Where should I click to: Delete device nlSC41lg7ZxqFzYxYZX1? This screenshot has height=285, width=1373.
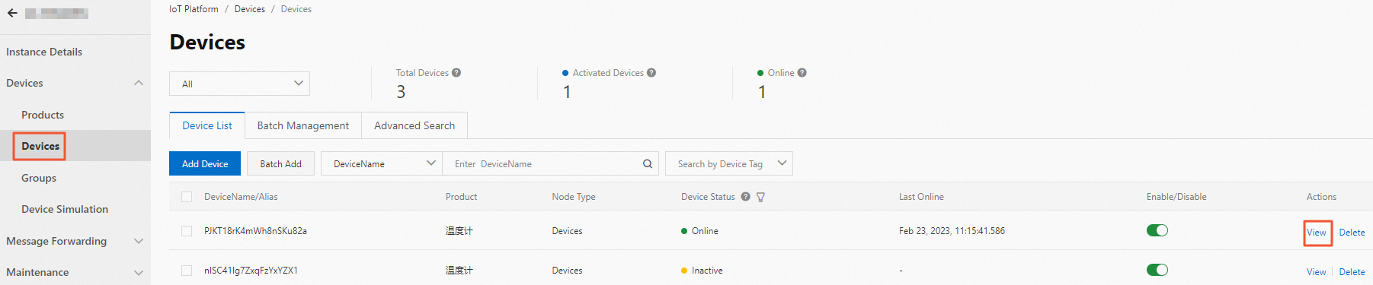pyautogui.click(x=1352, y=272)
